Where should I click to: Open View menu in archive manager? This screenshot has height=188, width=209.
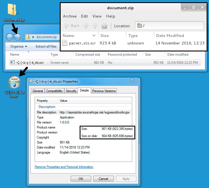97,16
